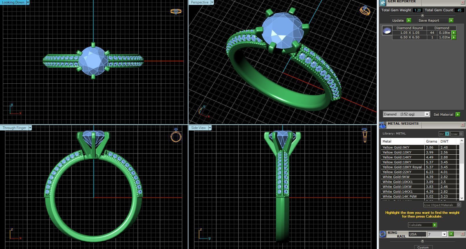The width and height of the screenshot is (466, 249).
Task: Open the Side View viewport dropdown arrow
Action: pyautogui.click(x=210, y=128)
